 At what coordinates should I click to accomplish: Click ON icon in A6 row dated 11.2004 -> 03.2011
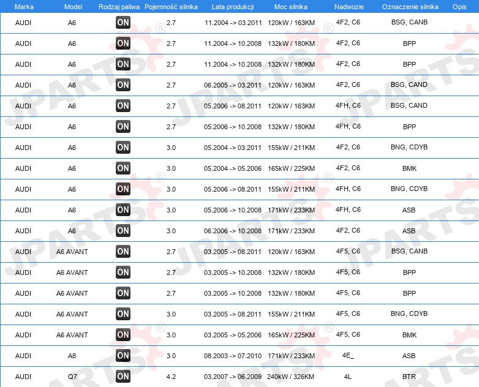tap(123, 23)
